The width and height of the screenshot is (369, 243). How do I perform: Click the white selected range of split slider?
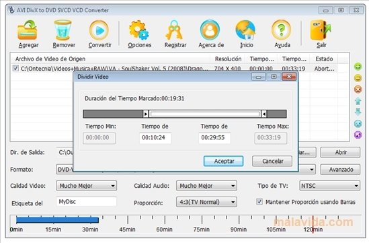(x=205, y=114)
